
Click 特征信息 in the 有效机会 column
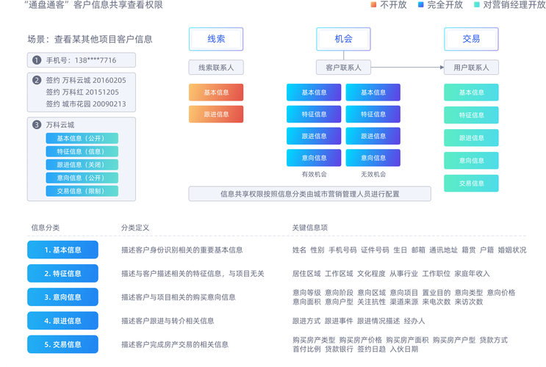[x=314, y=114]
